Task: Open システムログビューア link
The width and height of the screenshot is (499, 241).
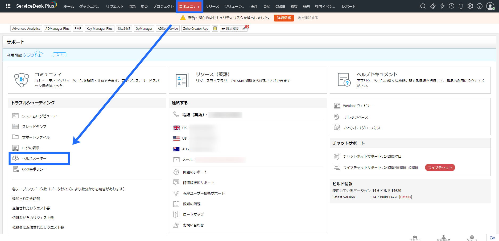Action: tap(39, 116)
